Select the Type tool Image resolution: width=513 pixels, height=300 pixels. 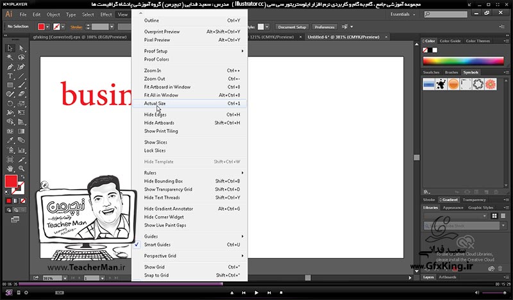click(10, 76)
